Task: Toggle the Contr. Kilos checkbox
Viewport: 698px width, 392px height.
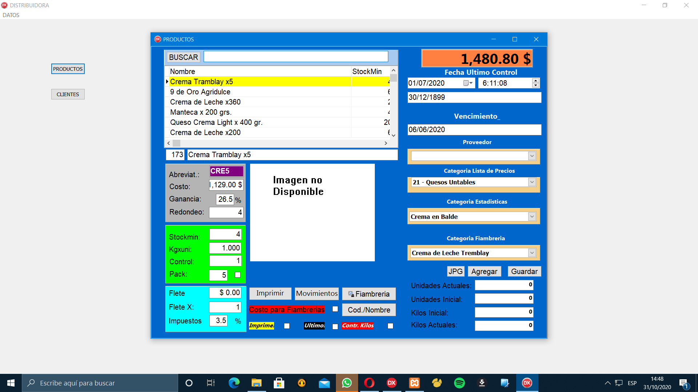Action: [390, 326]
